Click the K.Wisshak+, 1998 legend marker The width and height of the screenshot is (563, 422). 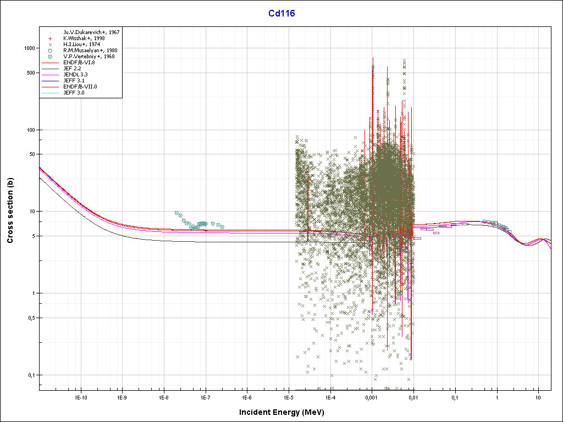point(51,38)
